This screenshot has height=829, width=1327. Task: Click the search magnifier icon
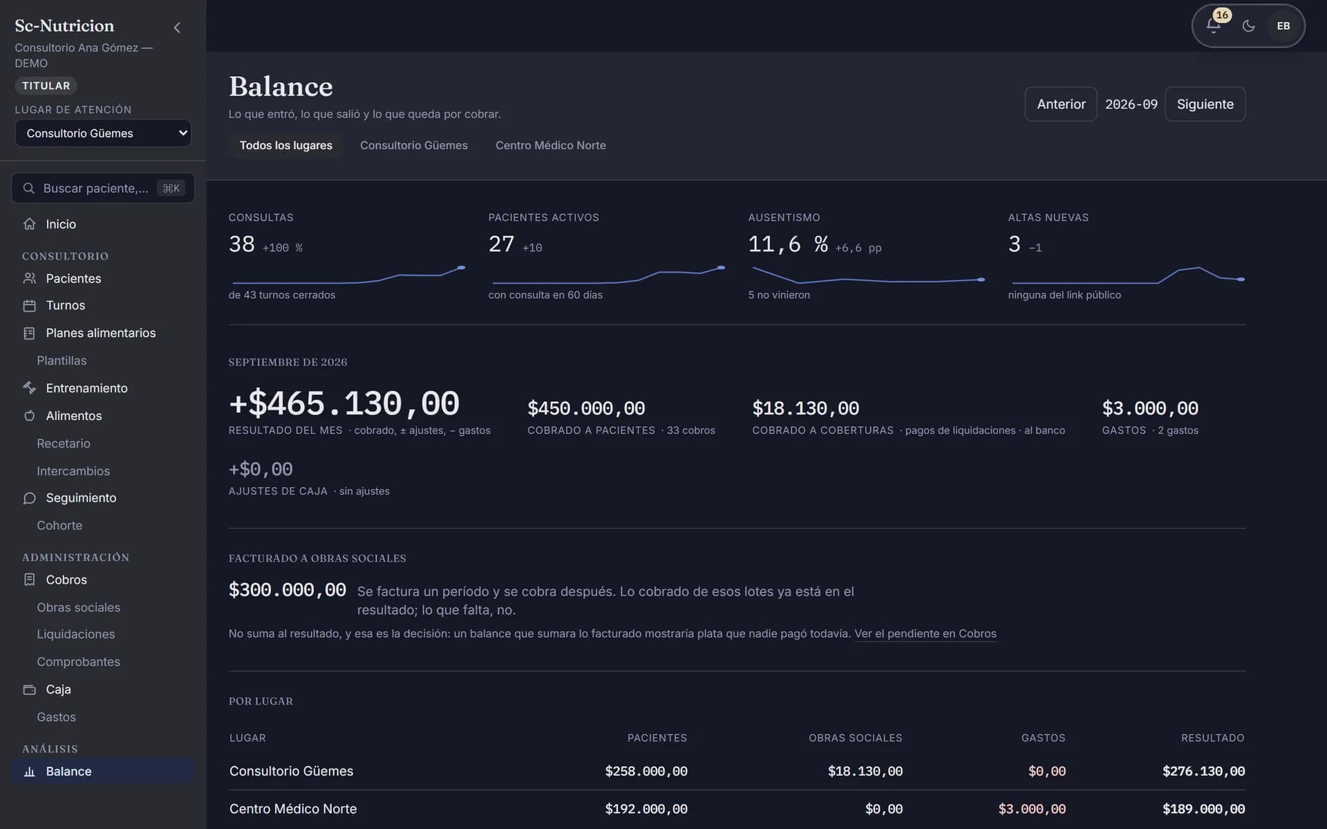coord(29,188)
